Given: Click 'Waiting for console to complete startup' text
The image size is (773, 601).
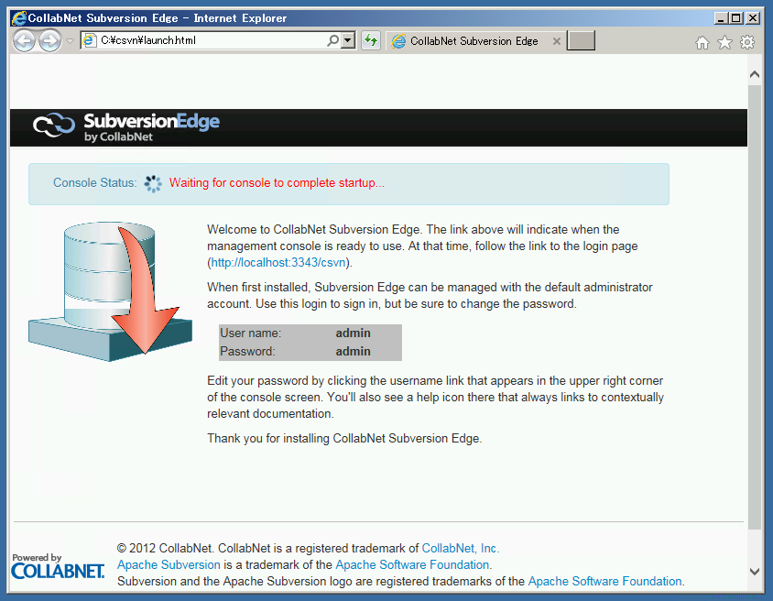Looking at the screenshot, I should [277, 183].
